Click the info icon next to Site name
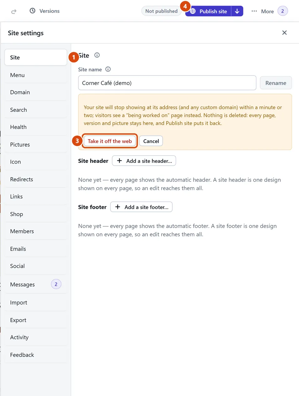299x396 pixels. (108, 69)
